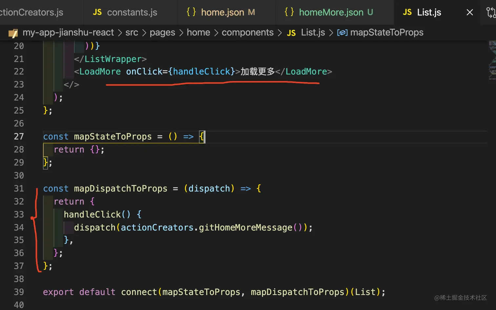Open the components breadcrumb segment
Image resolution: width=496 pixels, height=310 pixels.
[248, 32]
